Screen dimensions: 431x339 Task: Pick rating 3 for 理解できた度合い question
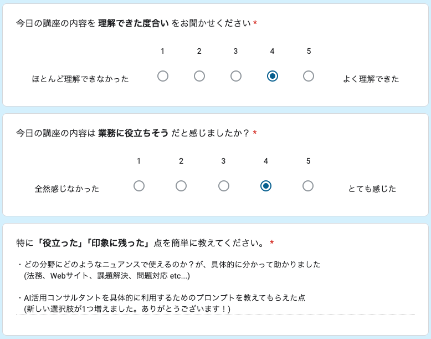[x=236, y=76]
